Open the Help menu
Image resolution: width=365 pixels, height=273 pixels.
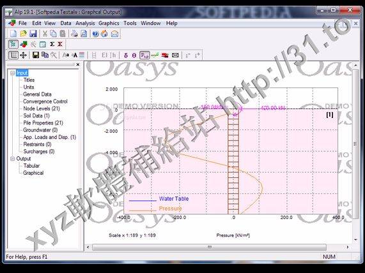[171, 23]
